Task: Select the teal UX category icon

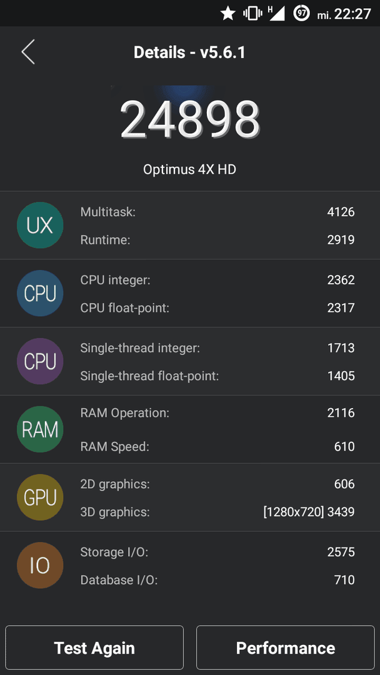Action: (x=40, y=225)
